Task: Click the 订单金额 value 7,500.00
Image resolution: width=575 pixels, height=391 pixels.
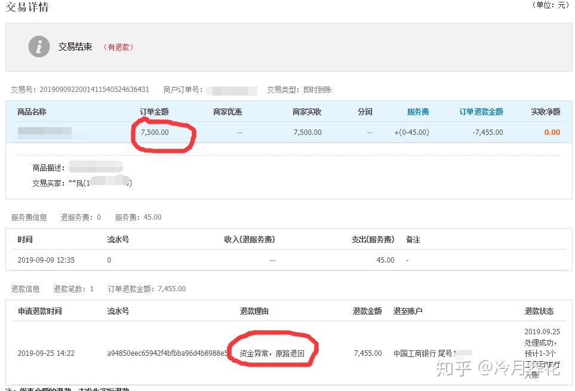Action: pyautogui.click(x=155, y=133)
